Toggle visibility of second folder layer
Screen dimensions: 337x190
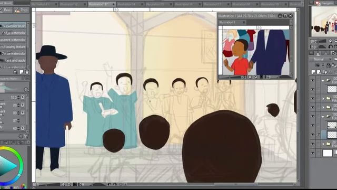[x=313, y=98]
